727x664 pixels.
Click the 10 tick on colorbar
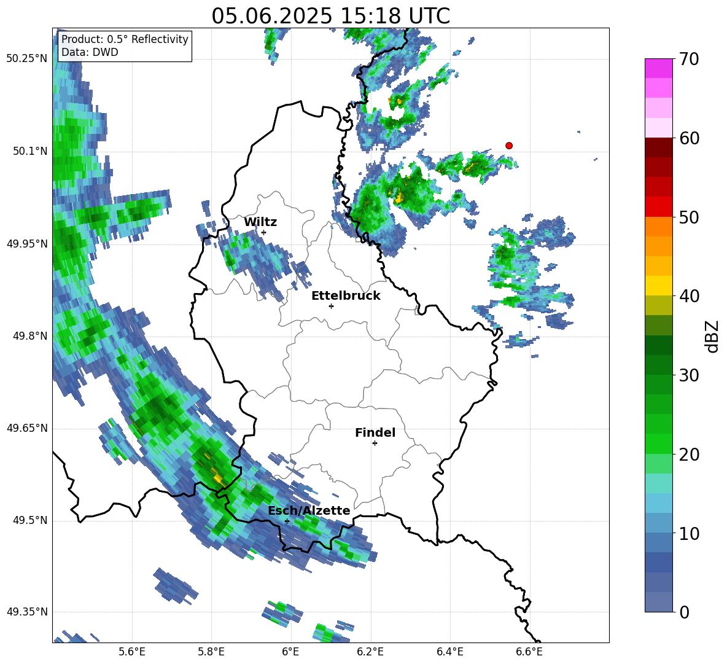(x=689, y=534)
